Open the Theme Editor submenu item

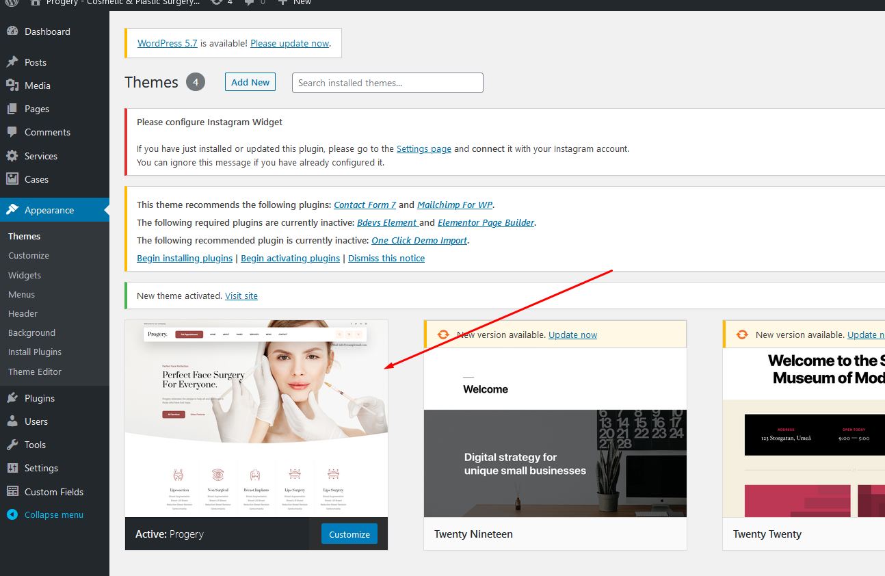coord(35,371)
